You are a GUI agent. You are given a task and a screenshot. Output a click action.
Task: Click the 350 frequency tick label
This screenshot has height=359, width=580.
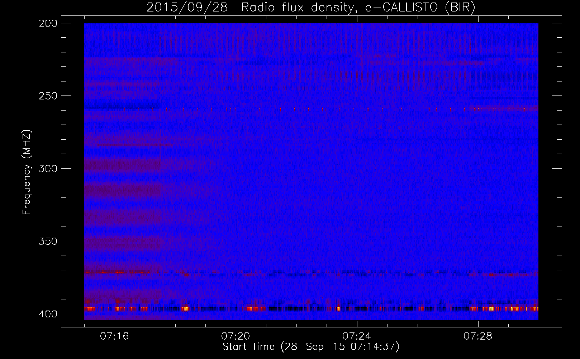pos(48,241)
